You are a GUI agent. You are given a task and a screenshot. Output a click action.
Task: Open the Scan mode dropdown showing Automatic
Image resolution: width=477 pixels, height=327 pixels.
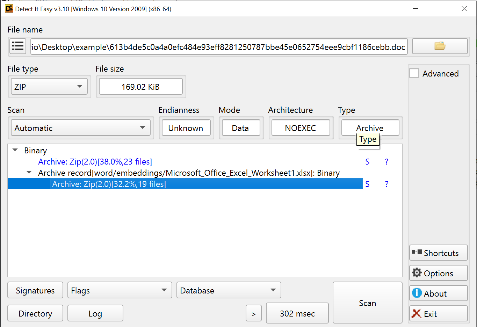click(81, 128)
